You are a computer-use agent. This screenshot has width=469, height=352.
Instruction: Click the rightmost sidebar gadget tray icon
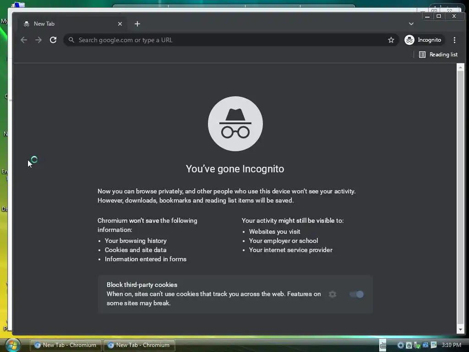click(434, 345)
